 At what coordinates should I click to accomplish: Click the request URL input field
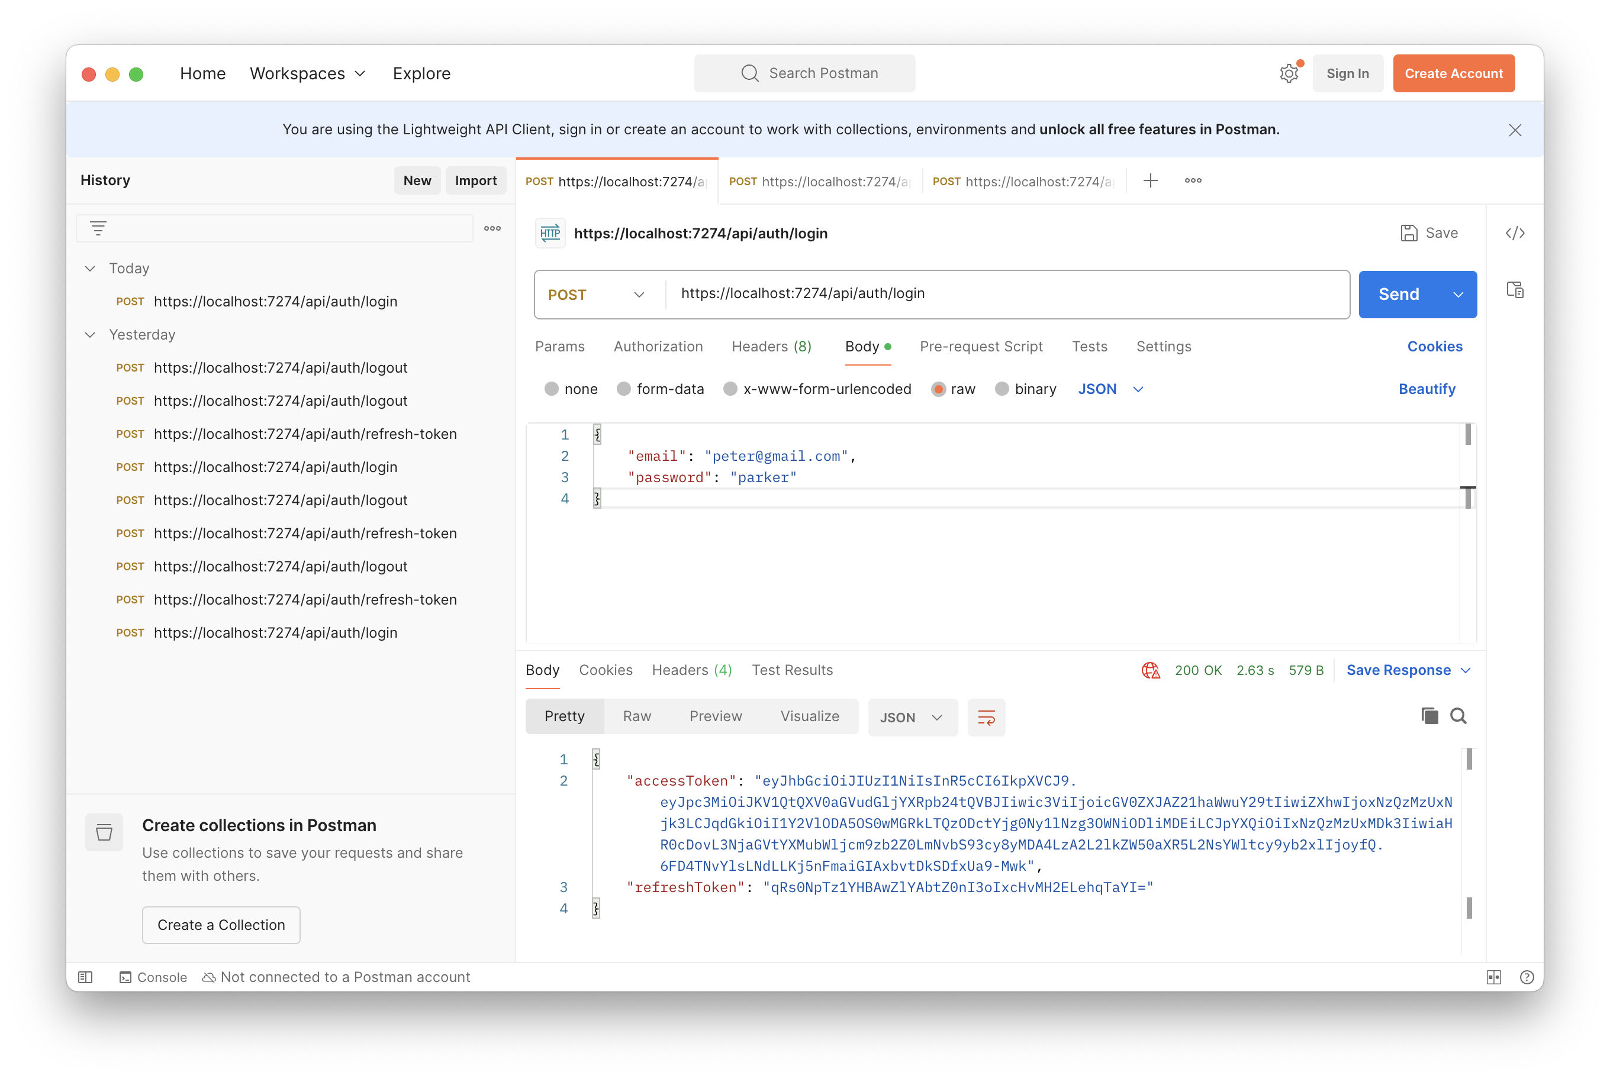tap(1006, 294)
